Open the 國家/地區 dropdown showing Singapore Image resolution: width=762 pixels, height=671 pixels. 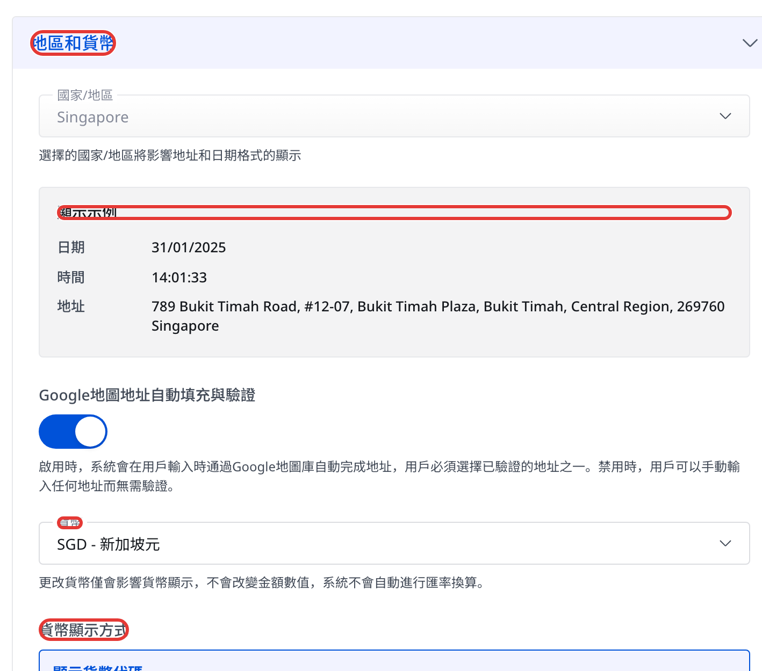click(394, 116)
